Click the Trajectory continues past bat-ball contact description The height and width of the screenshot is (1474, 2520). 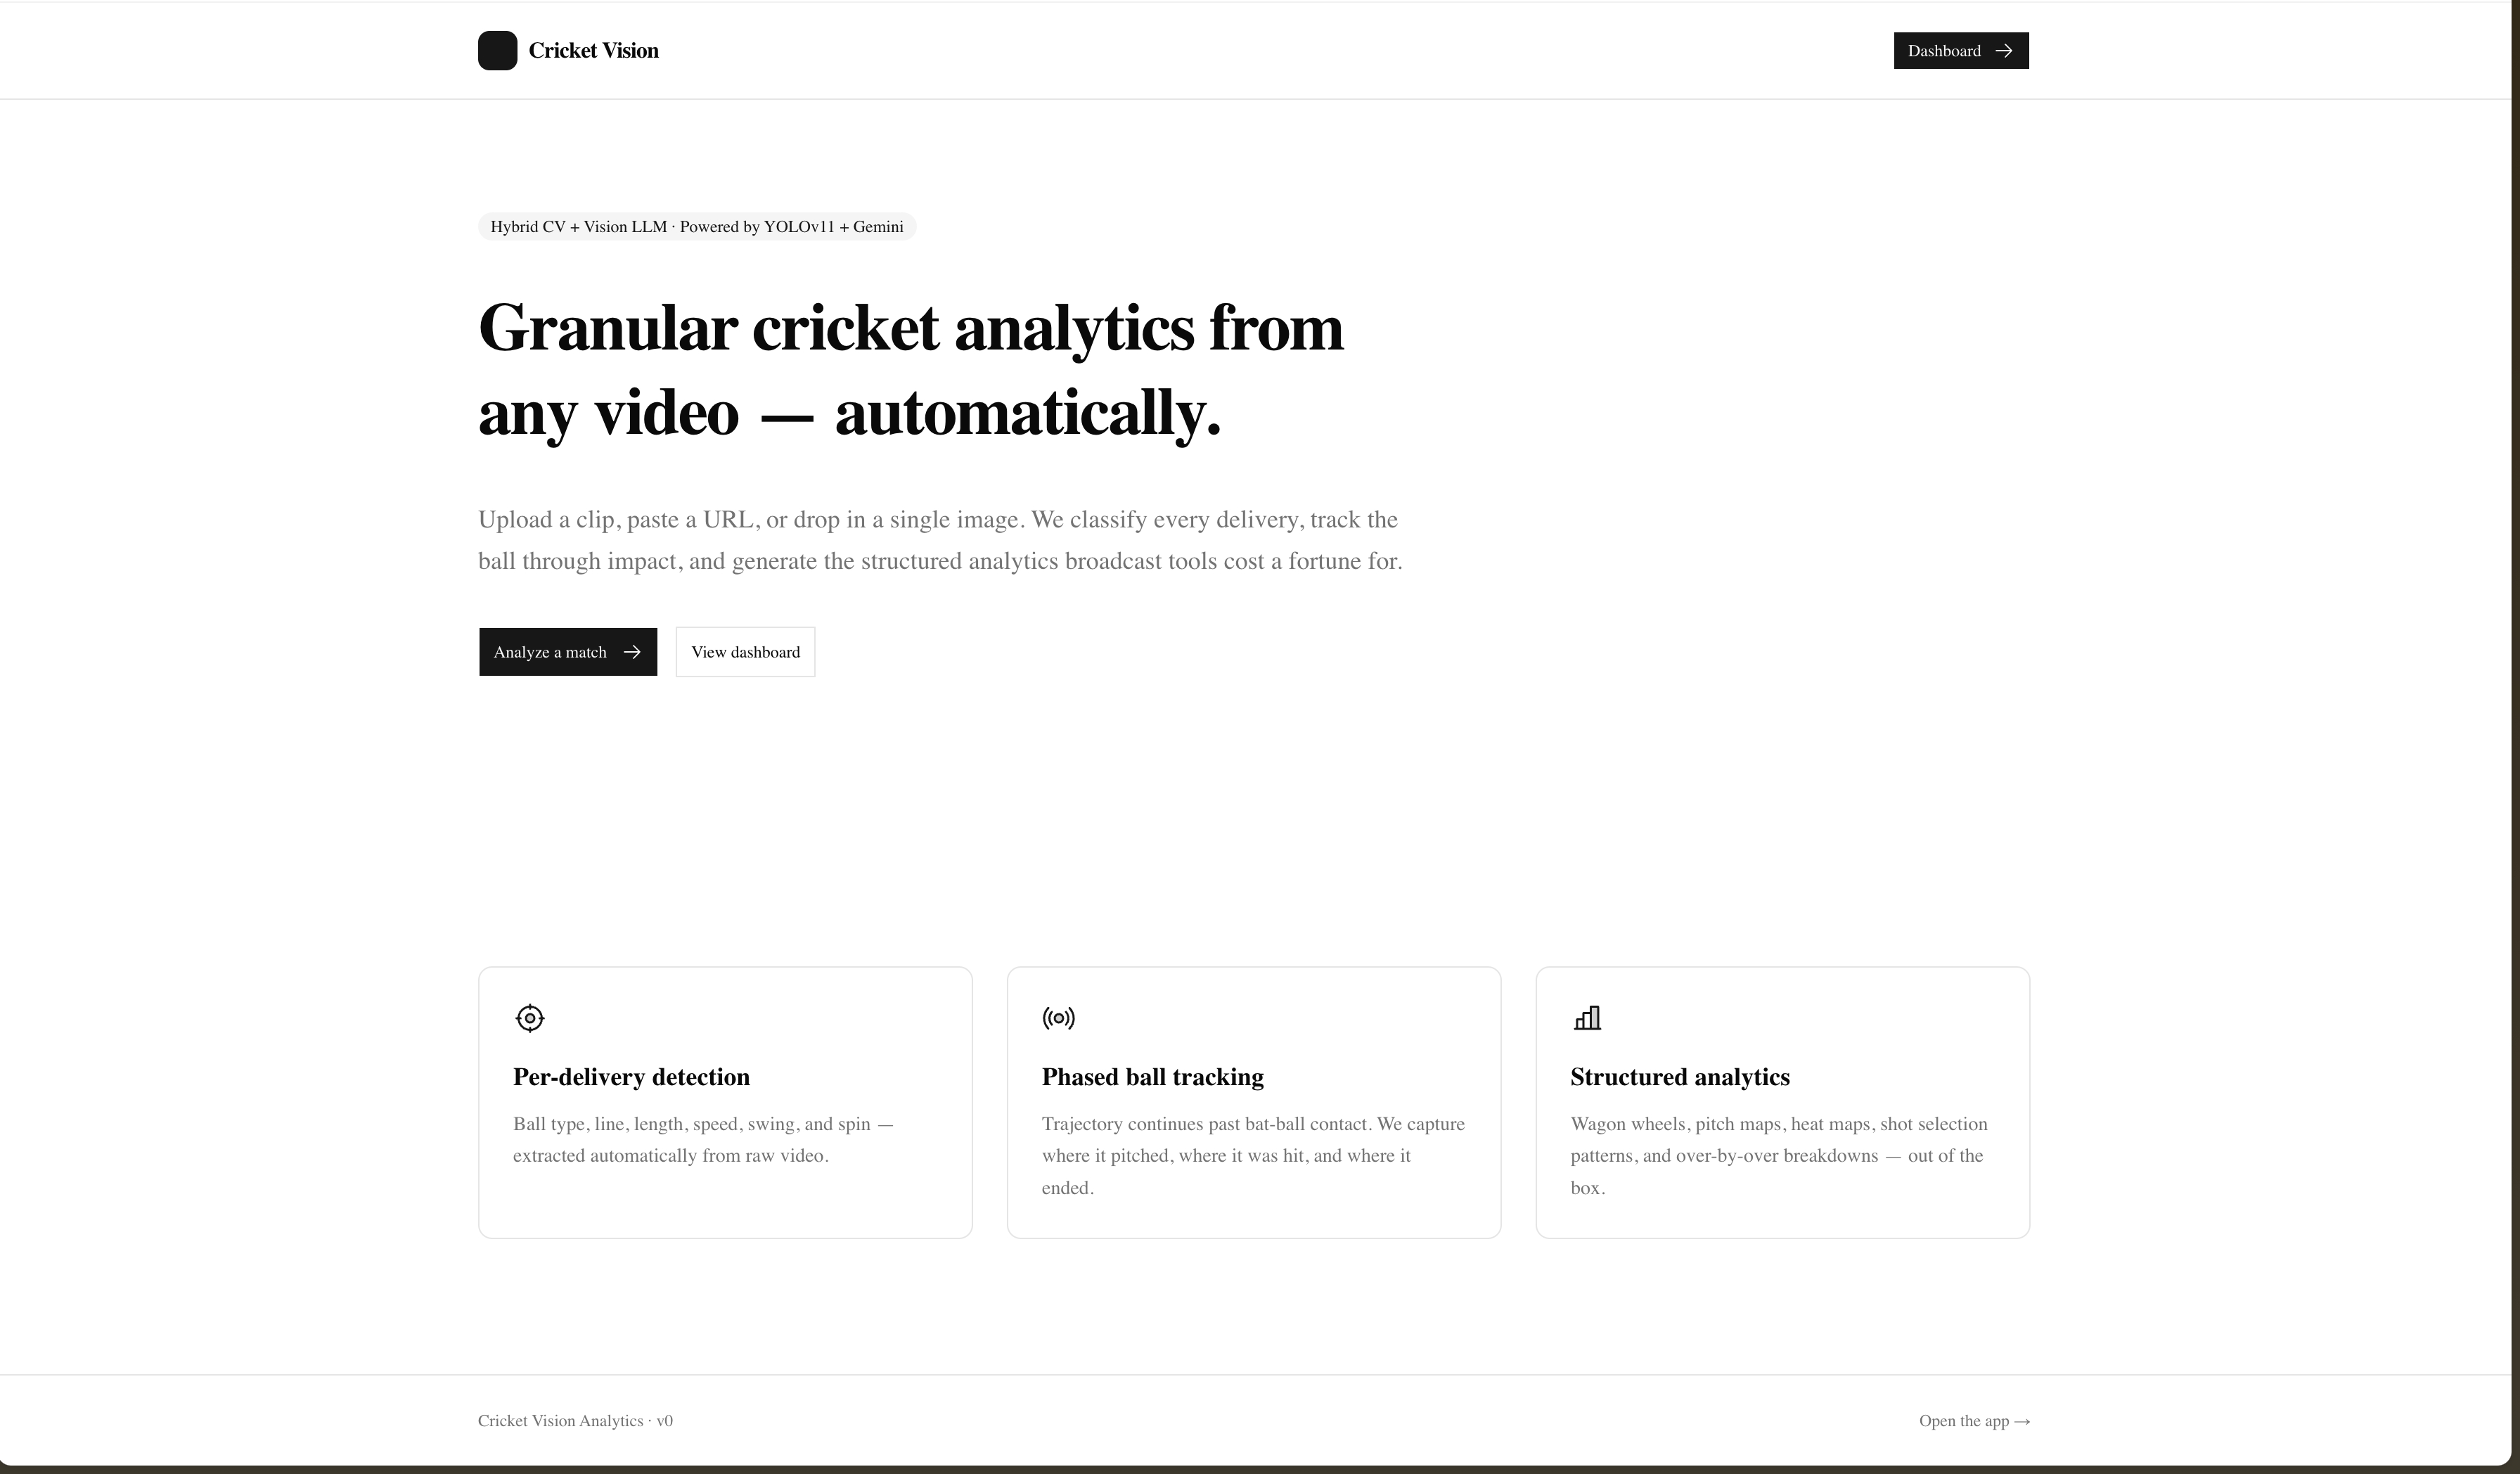click(1253, 1156)
